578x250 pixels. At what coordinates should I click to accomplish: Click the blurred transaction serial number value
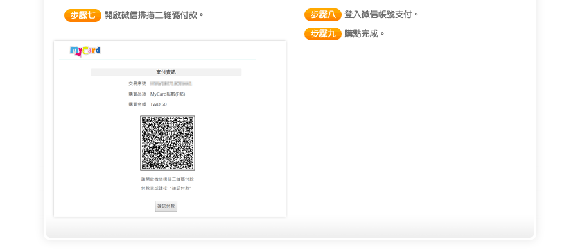point(171,84)
